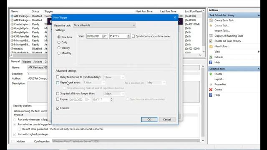Click Import Task in Actions pane

(x=222, y=31)
